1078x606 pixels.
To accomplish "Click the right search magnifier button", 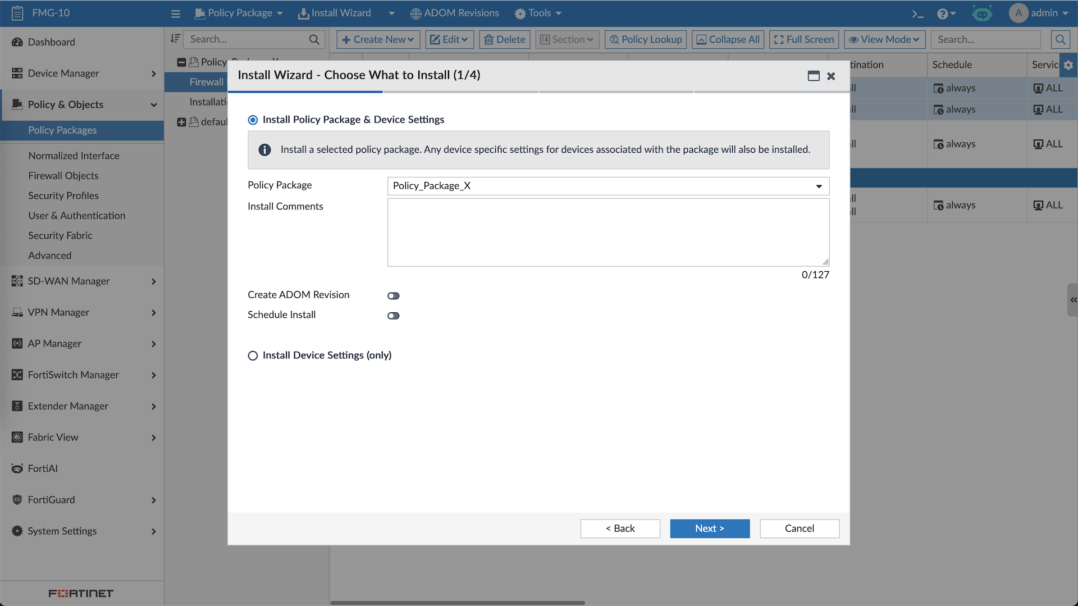I will pyautogui.click(x=1060, y=39).
